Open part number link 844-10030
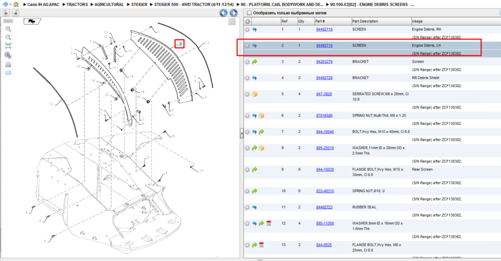Screen dimensions: 501x261 [325, 169]
